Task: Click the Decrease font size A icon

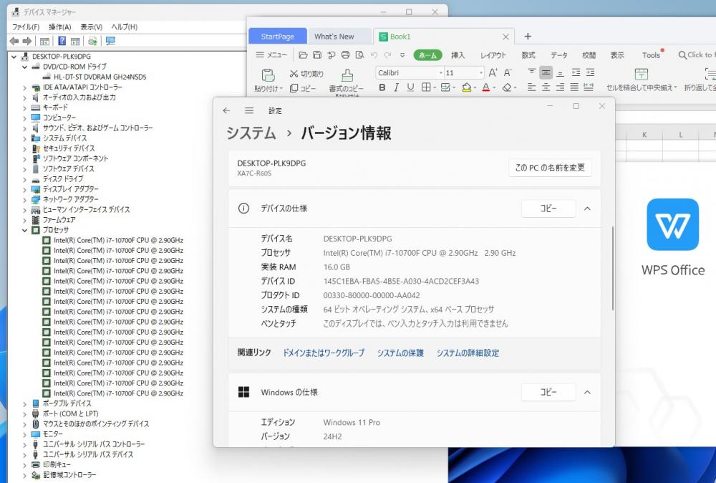Action: 508,72
